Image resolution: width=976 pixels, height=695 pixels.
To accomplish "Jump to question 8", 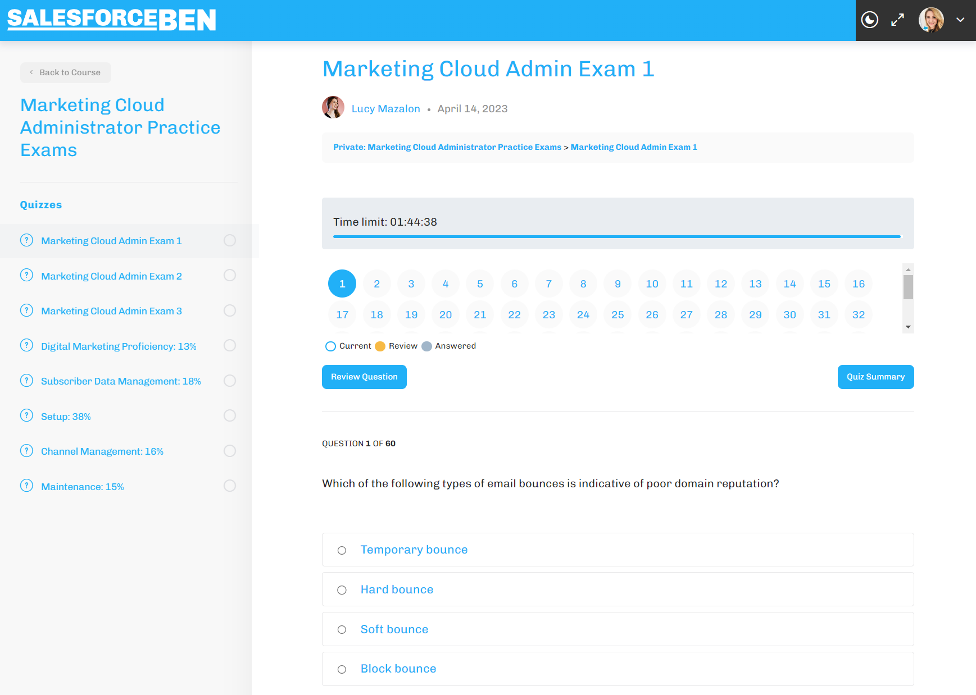I will point(583,284).
